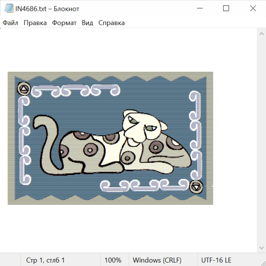
Task: Click the scroll down arrow
Action: (261, 247)
